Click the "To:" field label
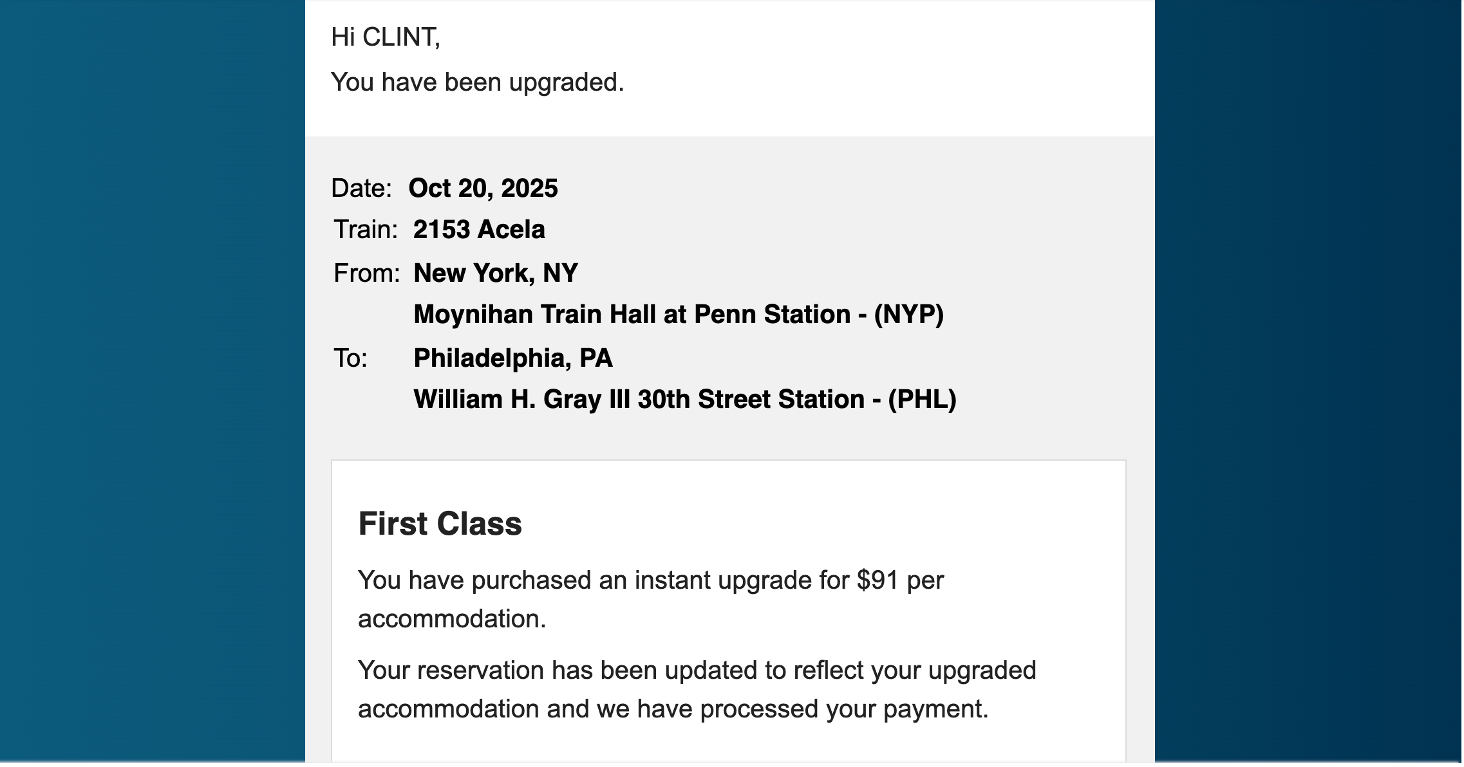The height and width of the screenshot is (767, 1464). pyautogui.click(x=350, y=358)
